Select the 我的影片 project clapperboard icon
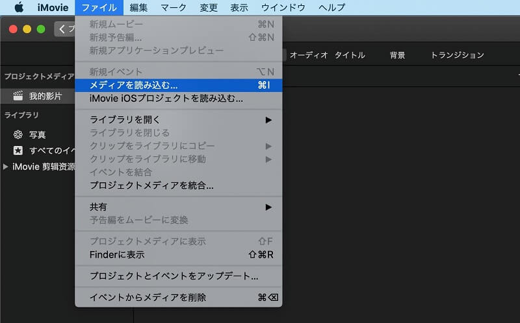 (18, 96)
